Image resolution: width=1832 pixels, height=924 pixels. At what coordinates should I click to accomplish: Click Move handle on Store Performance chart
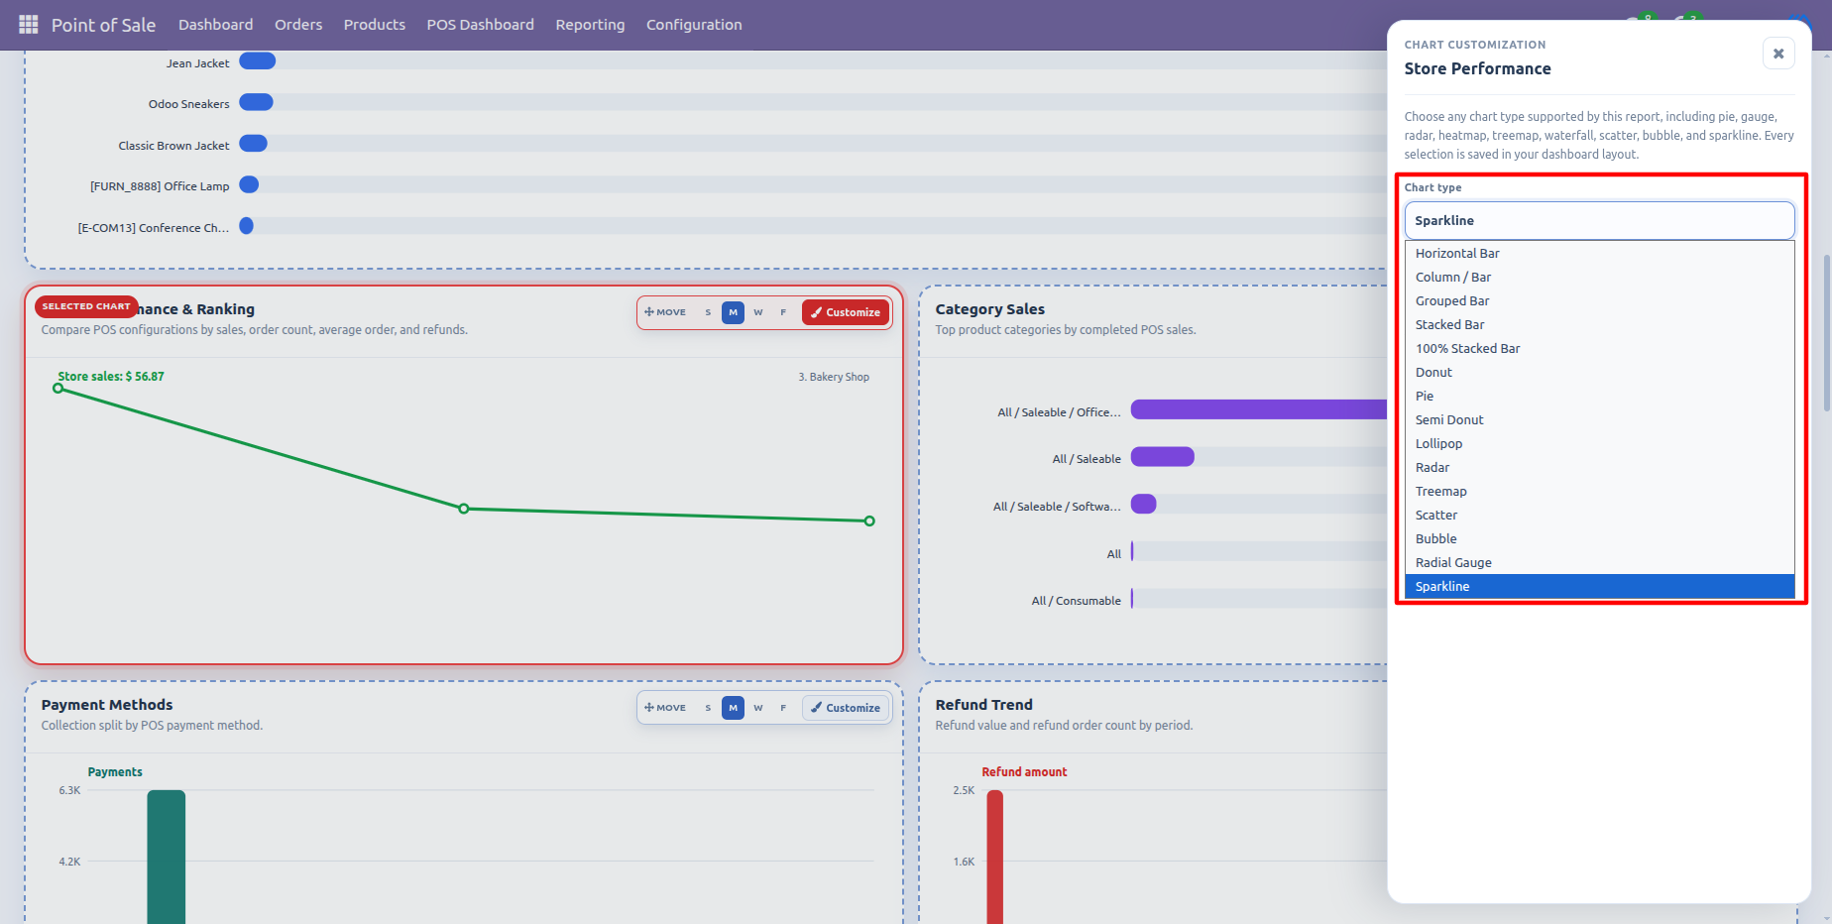point(665,312)
